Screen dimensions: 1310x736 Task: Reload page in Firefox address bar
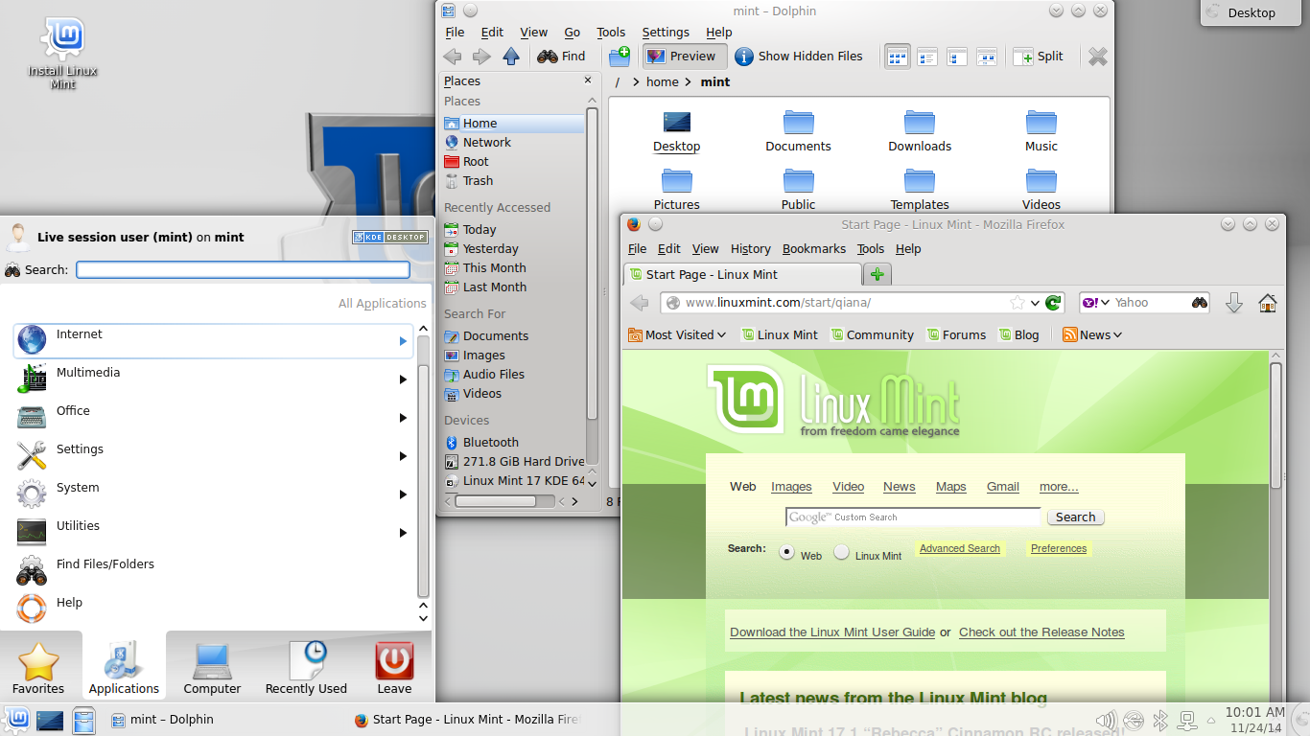click(x=1053, y=303)
